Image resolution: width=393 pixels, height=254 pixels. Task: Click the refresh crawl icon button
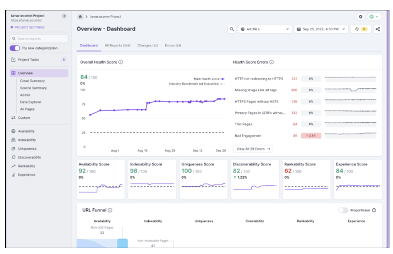pyautogui.click(x=360, y=29)
